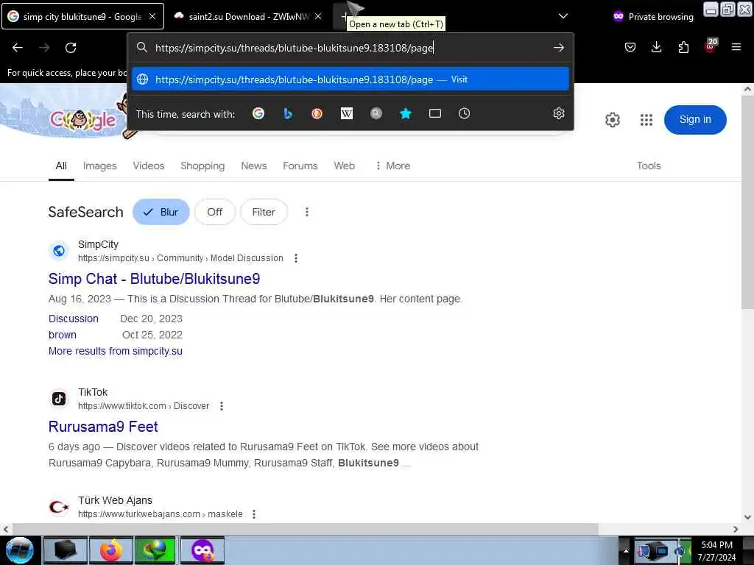Turn SafeSearch Off

click(214, 212)
